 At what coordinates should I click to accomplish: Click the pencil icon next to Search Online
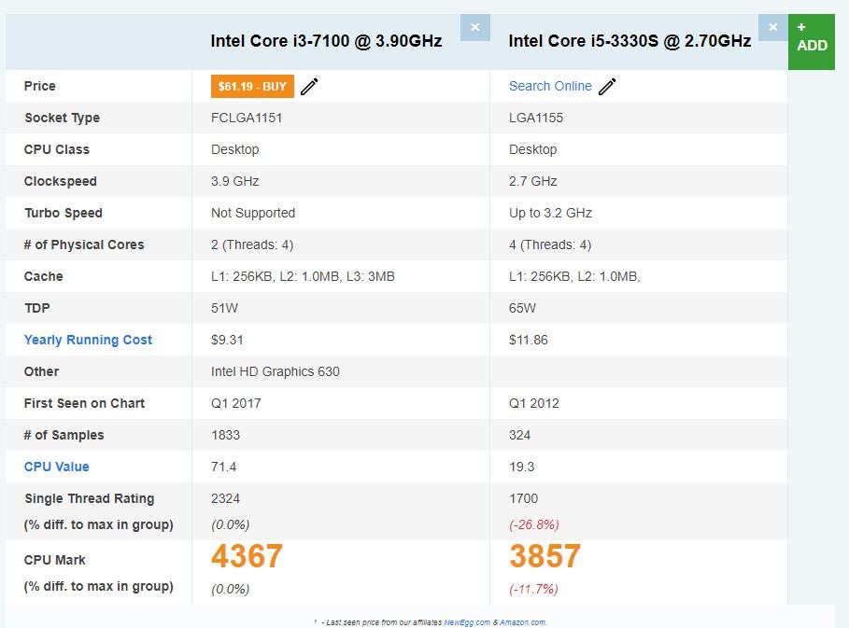[x=607, y=87]
